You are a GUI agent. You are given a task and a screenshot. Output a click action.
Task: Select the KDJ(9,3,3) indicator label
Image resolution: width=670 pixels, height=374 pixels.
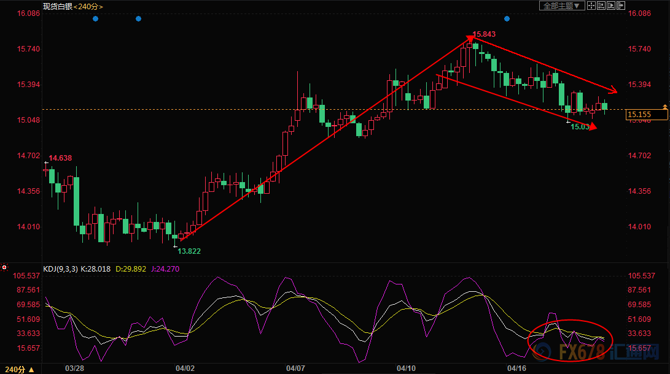(x=58, y=269)
